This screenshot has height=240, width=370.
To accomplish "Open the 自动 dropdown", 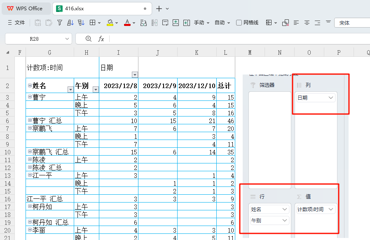I will pos(222,23).
